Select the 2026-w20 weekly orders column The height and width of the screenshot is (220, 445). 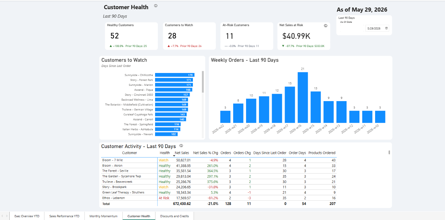(x=251, y=111)
